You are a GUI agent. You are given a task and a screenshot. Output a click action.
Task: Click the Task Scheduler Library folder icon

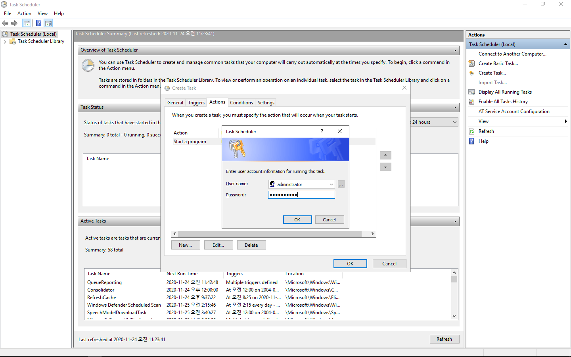click(13, 41)
